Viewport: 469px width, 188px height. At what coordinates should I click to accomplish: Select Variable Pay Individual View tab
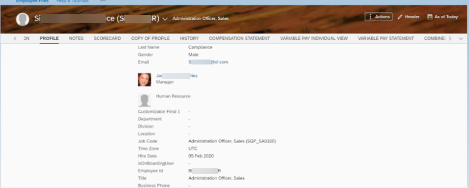[x=314, y=38]
